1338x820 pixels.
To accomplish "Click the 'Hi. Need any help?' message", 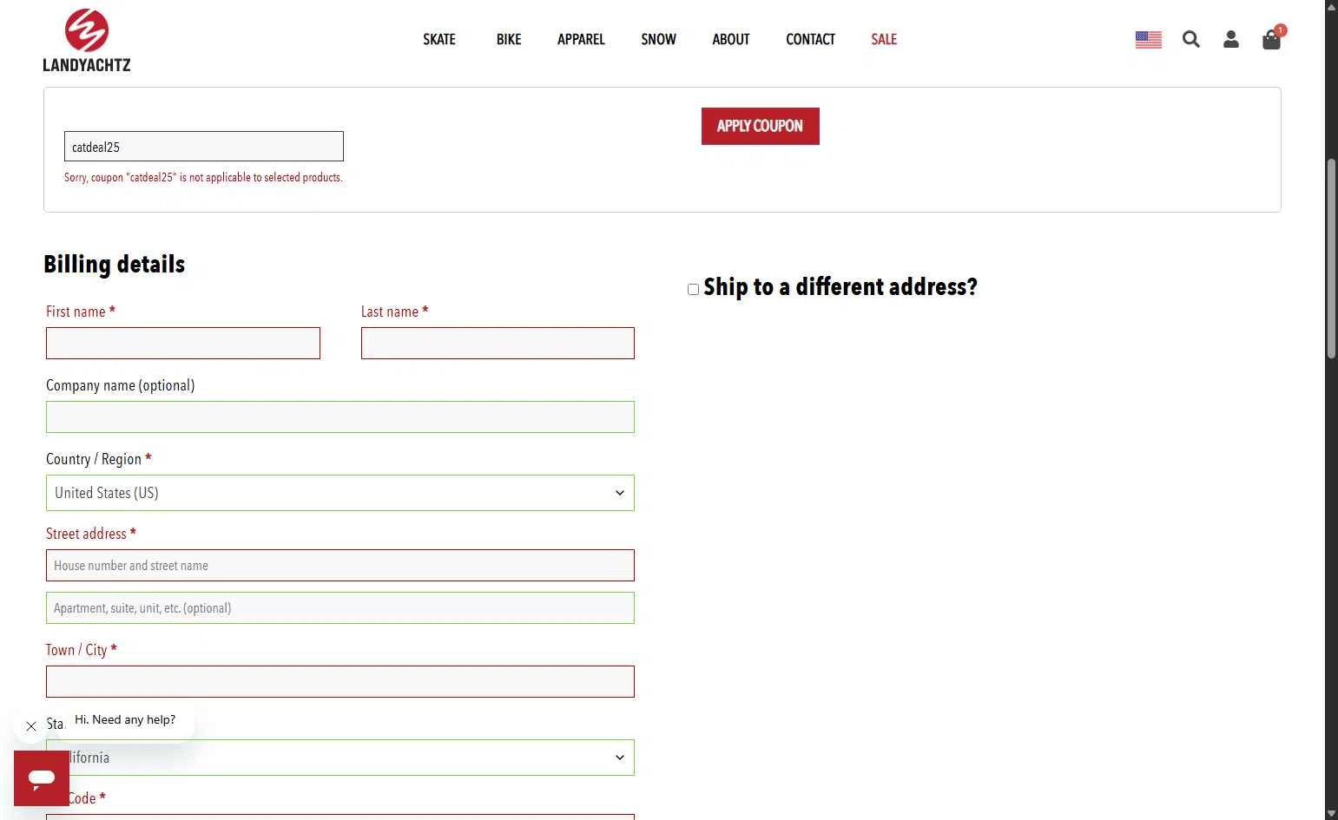I will point(125,719).
